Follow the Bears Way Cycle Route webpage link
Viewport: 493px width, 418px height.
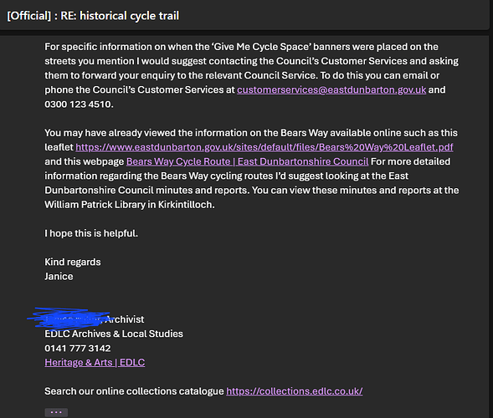coord(247,161)
